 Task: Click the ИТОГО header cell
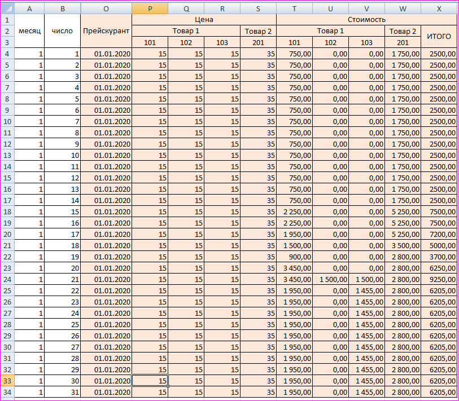439,36
